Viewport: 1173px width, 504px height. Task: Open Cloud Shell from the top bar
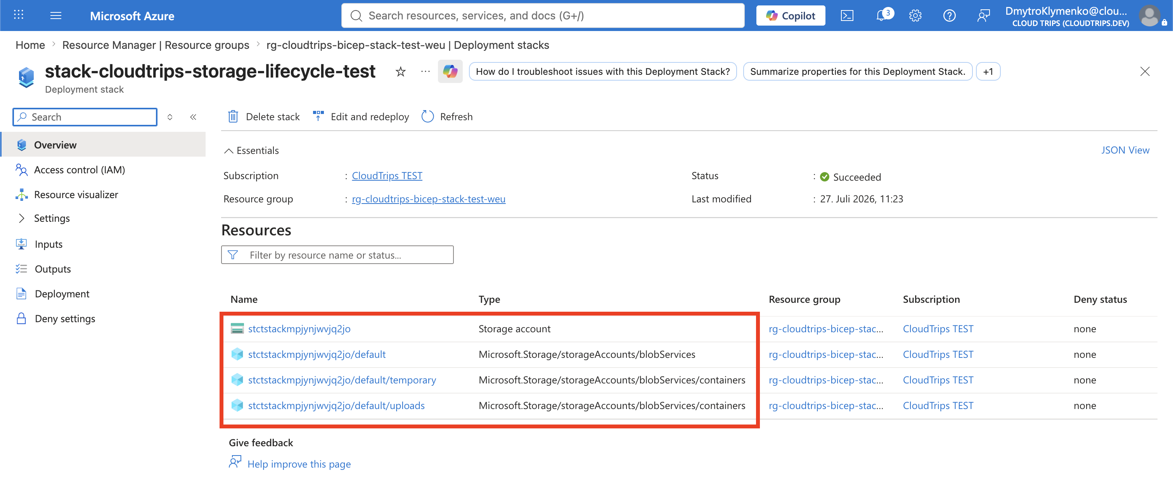pyautogui.click(x=847, y=16)
